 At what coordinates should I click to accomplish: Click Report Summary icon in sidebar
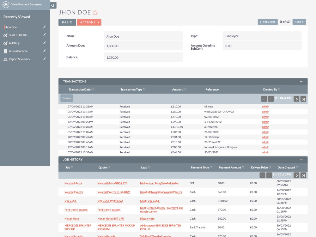(5, 59)
